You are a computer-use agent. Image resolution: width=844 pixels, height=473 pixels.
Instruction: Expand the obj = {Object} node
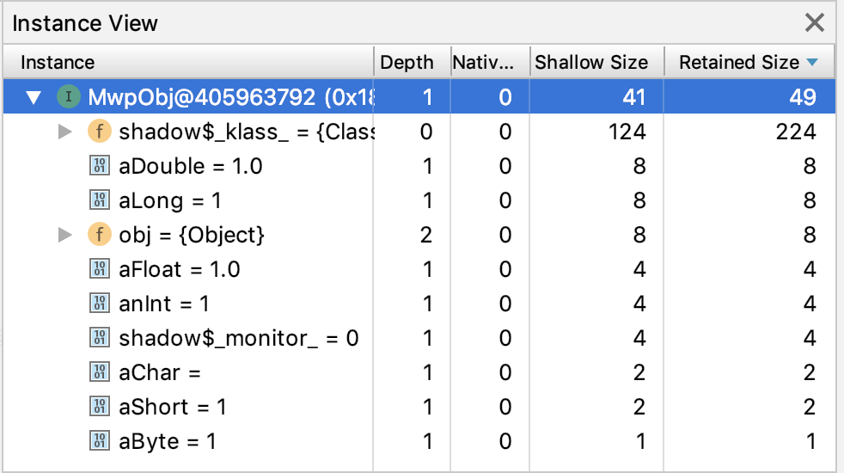pos(65,235)
